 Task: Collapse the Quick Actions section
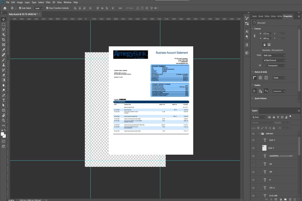tap(253, 98)
